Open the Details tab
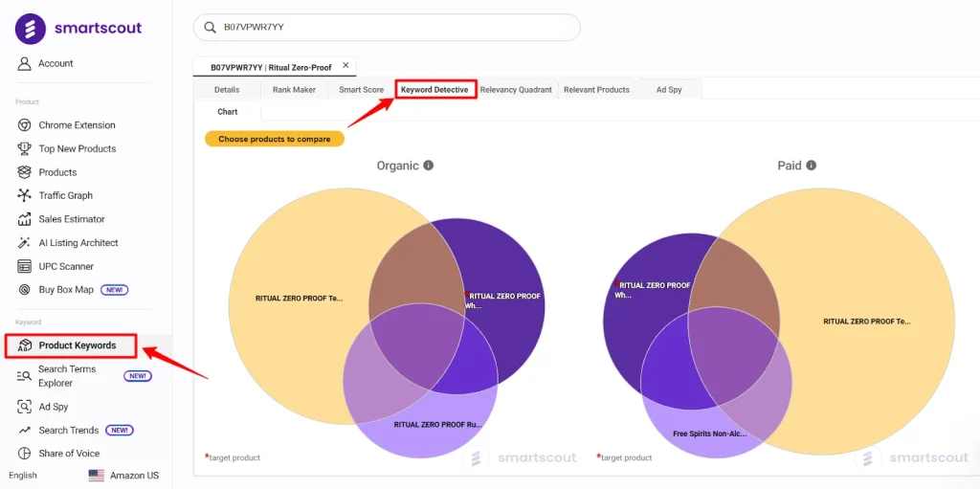 (227, 89)
